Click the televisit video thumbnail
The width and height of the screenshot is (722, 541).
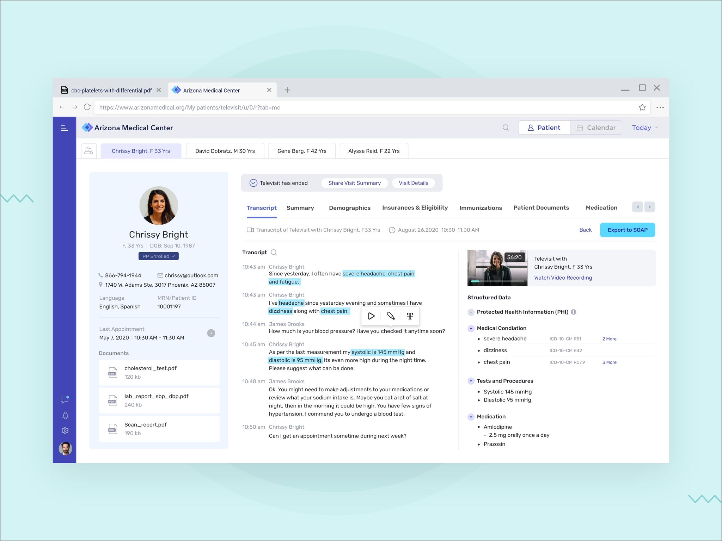coord(497,268)
